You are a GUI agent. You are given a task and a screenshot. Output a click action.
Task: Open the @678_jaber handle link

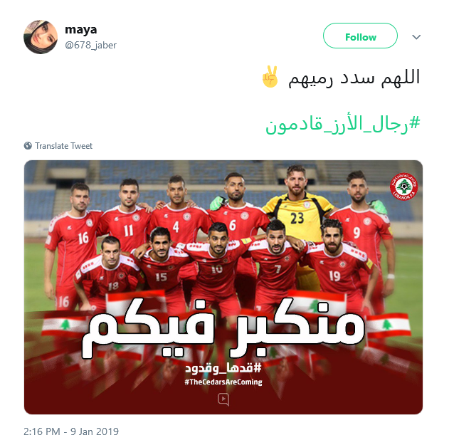click(91, 46)
